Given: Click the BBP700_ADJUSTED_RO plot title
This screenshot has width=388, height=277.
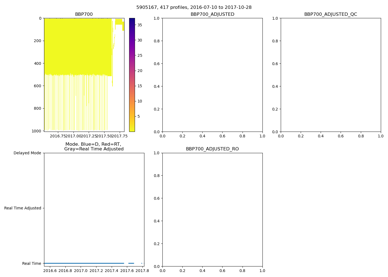Looking at the screenshot, I should [x=212, y=149].
